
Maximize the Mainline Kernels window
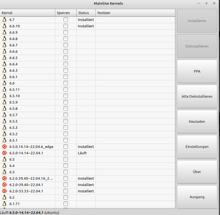pos(206,3)
